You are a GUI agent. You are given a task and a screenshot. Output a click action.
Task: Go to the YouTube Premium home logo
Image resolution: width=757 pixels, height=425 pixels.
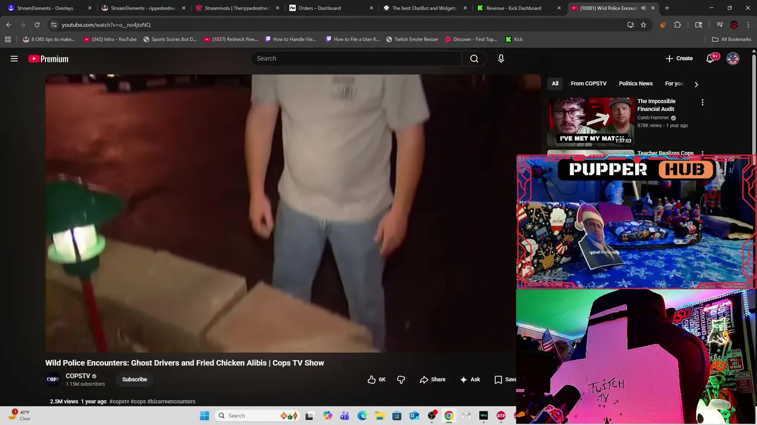coord(48,58)
